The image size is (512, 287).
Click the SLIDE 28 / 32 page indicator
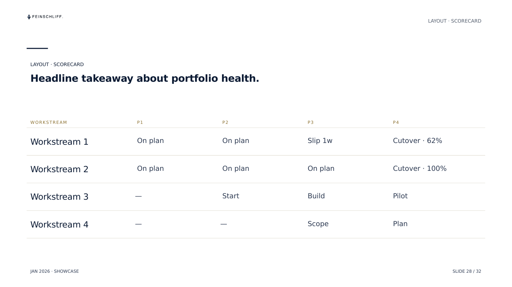467,271
